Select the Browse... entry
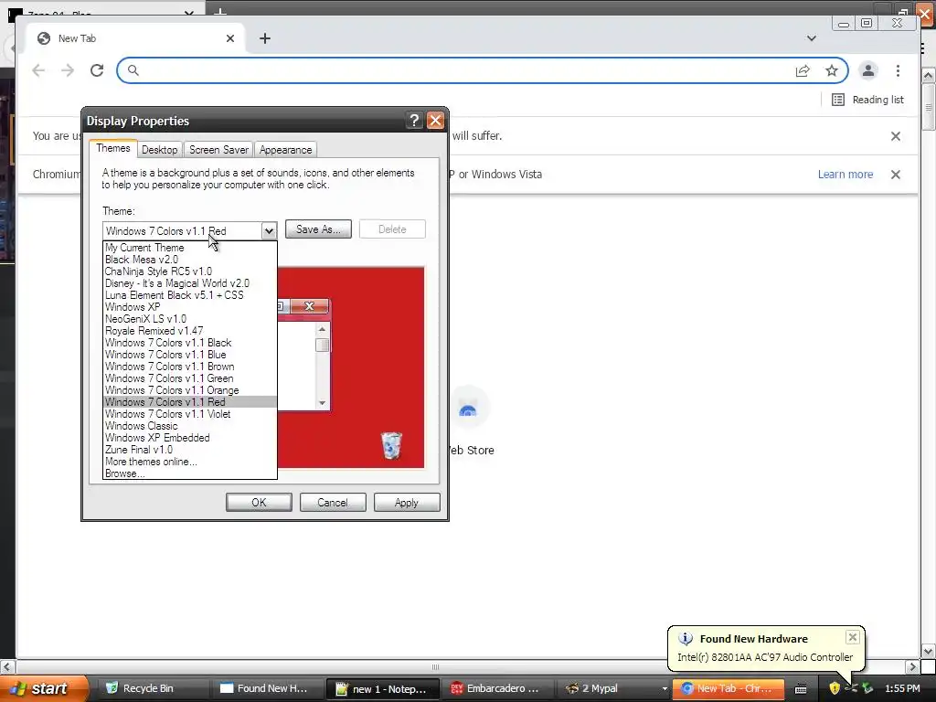Screen dimensions: 936x702 pyautogui.click(x=190, y=473)
